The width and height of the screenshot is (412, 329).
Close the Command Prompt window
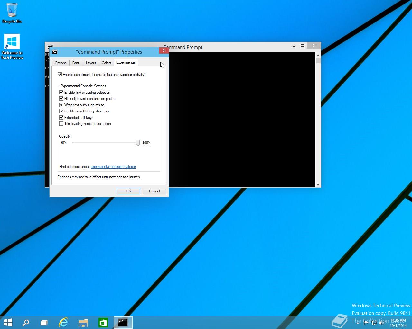tap(314, 46)
